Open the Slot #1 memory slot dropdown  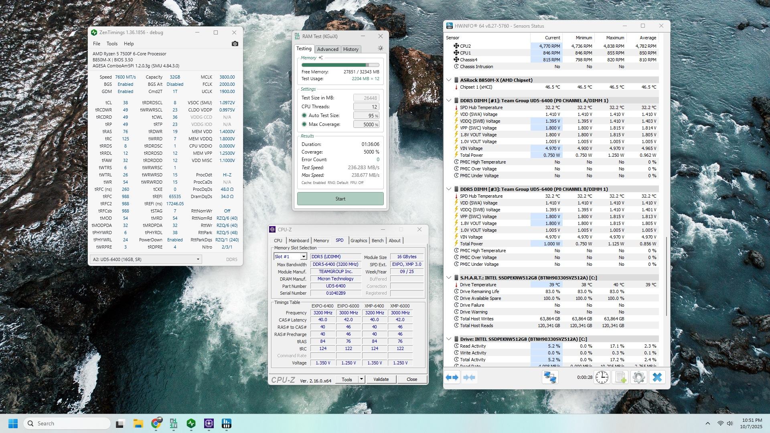coord(303,257)
